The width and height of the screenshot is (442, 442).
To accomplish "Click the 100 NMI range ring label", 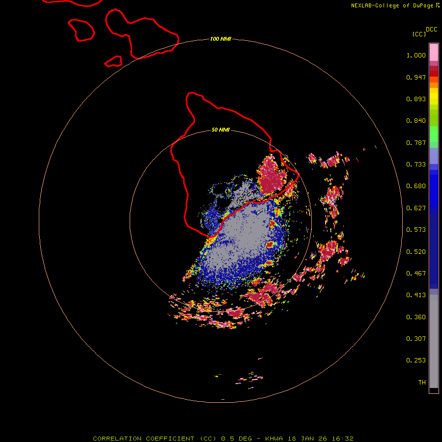I will (x=221, y=39).
